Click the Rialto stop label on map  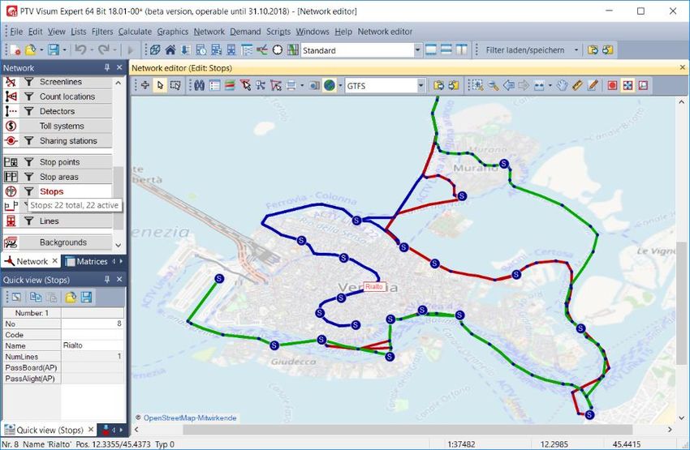(x=374, y=286)
